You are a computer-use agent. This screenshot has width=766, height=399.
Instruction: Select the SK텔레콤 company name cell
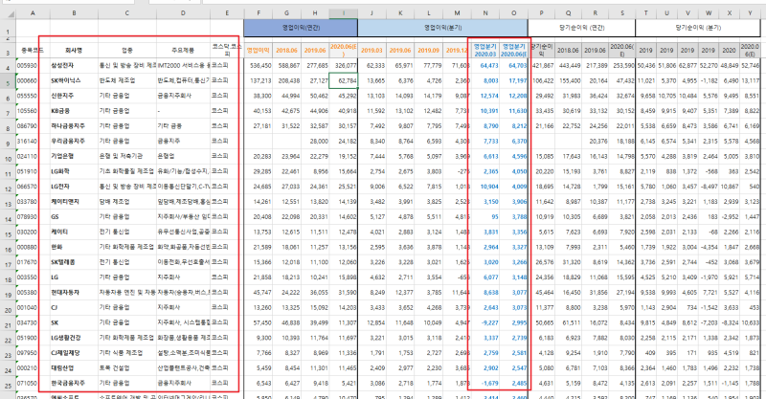point(74,262)
